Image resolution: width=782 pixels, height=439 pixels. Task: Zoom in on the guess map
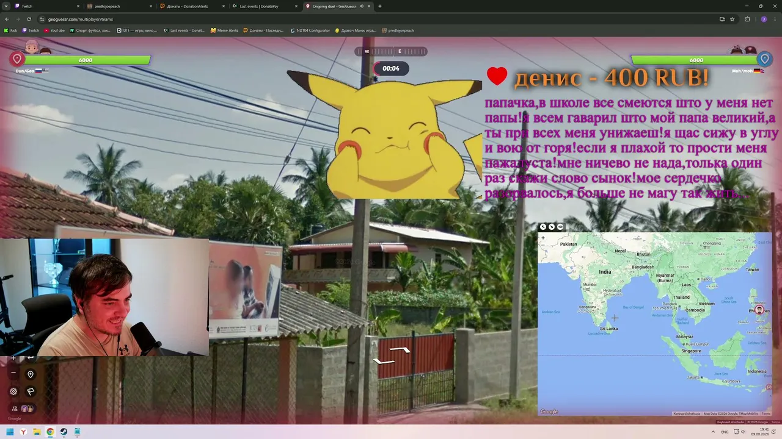(543, 238)
